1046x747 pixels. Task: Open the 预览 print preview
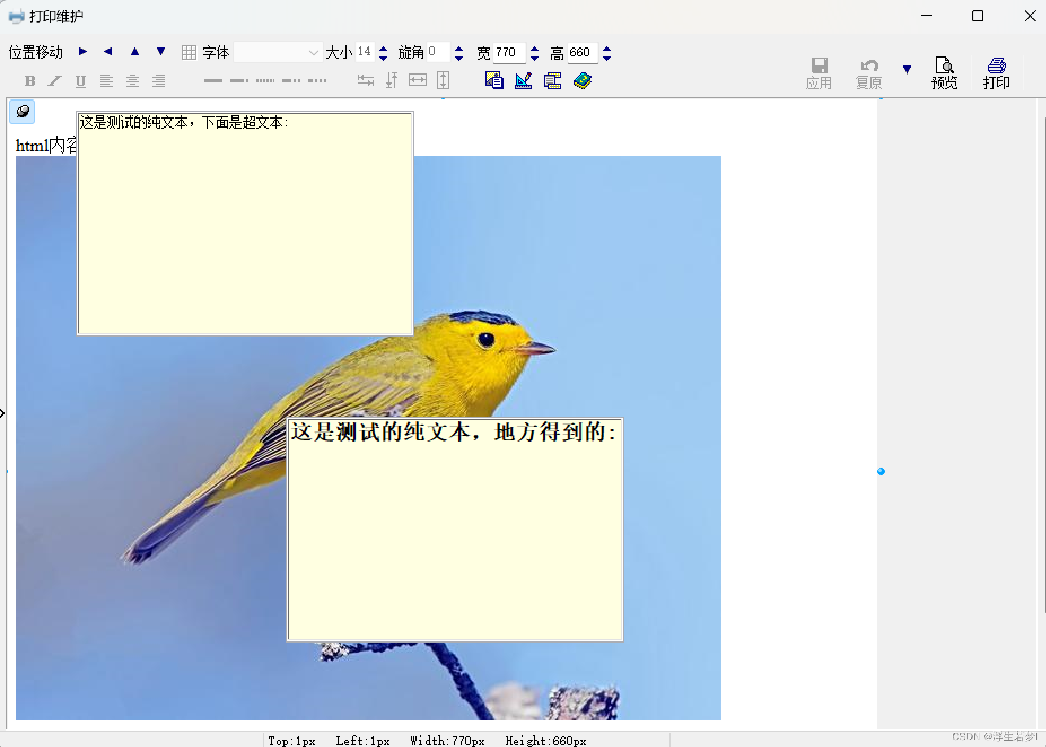(944, 73)
